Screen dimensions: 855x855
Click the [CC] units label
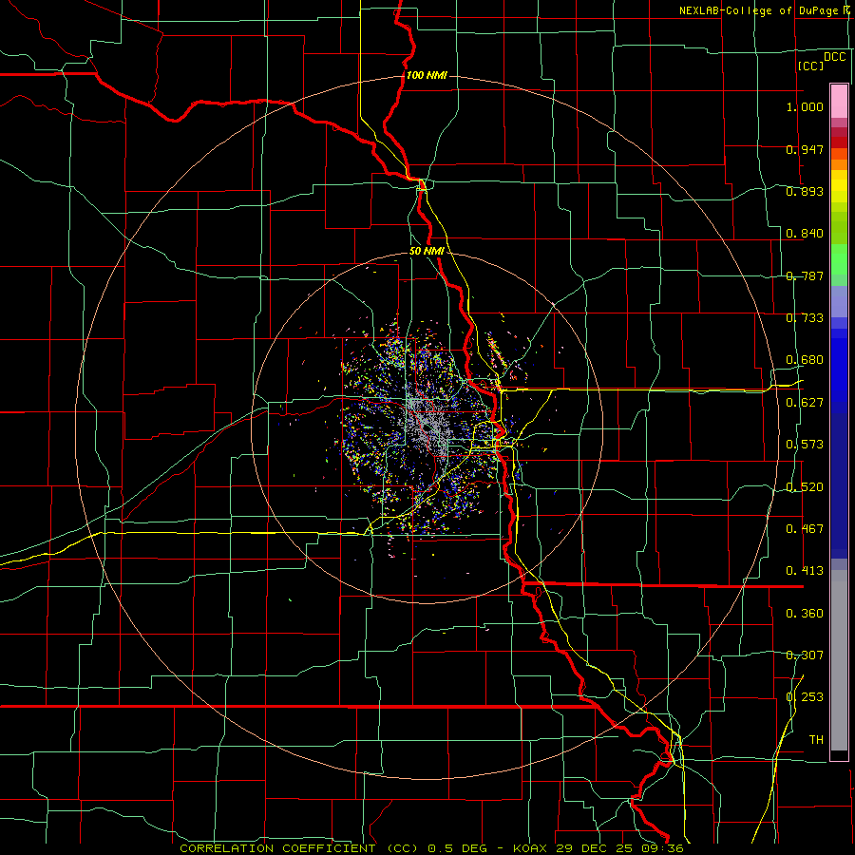coord(811,66)
